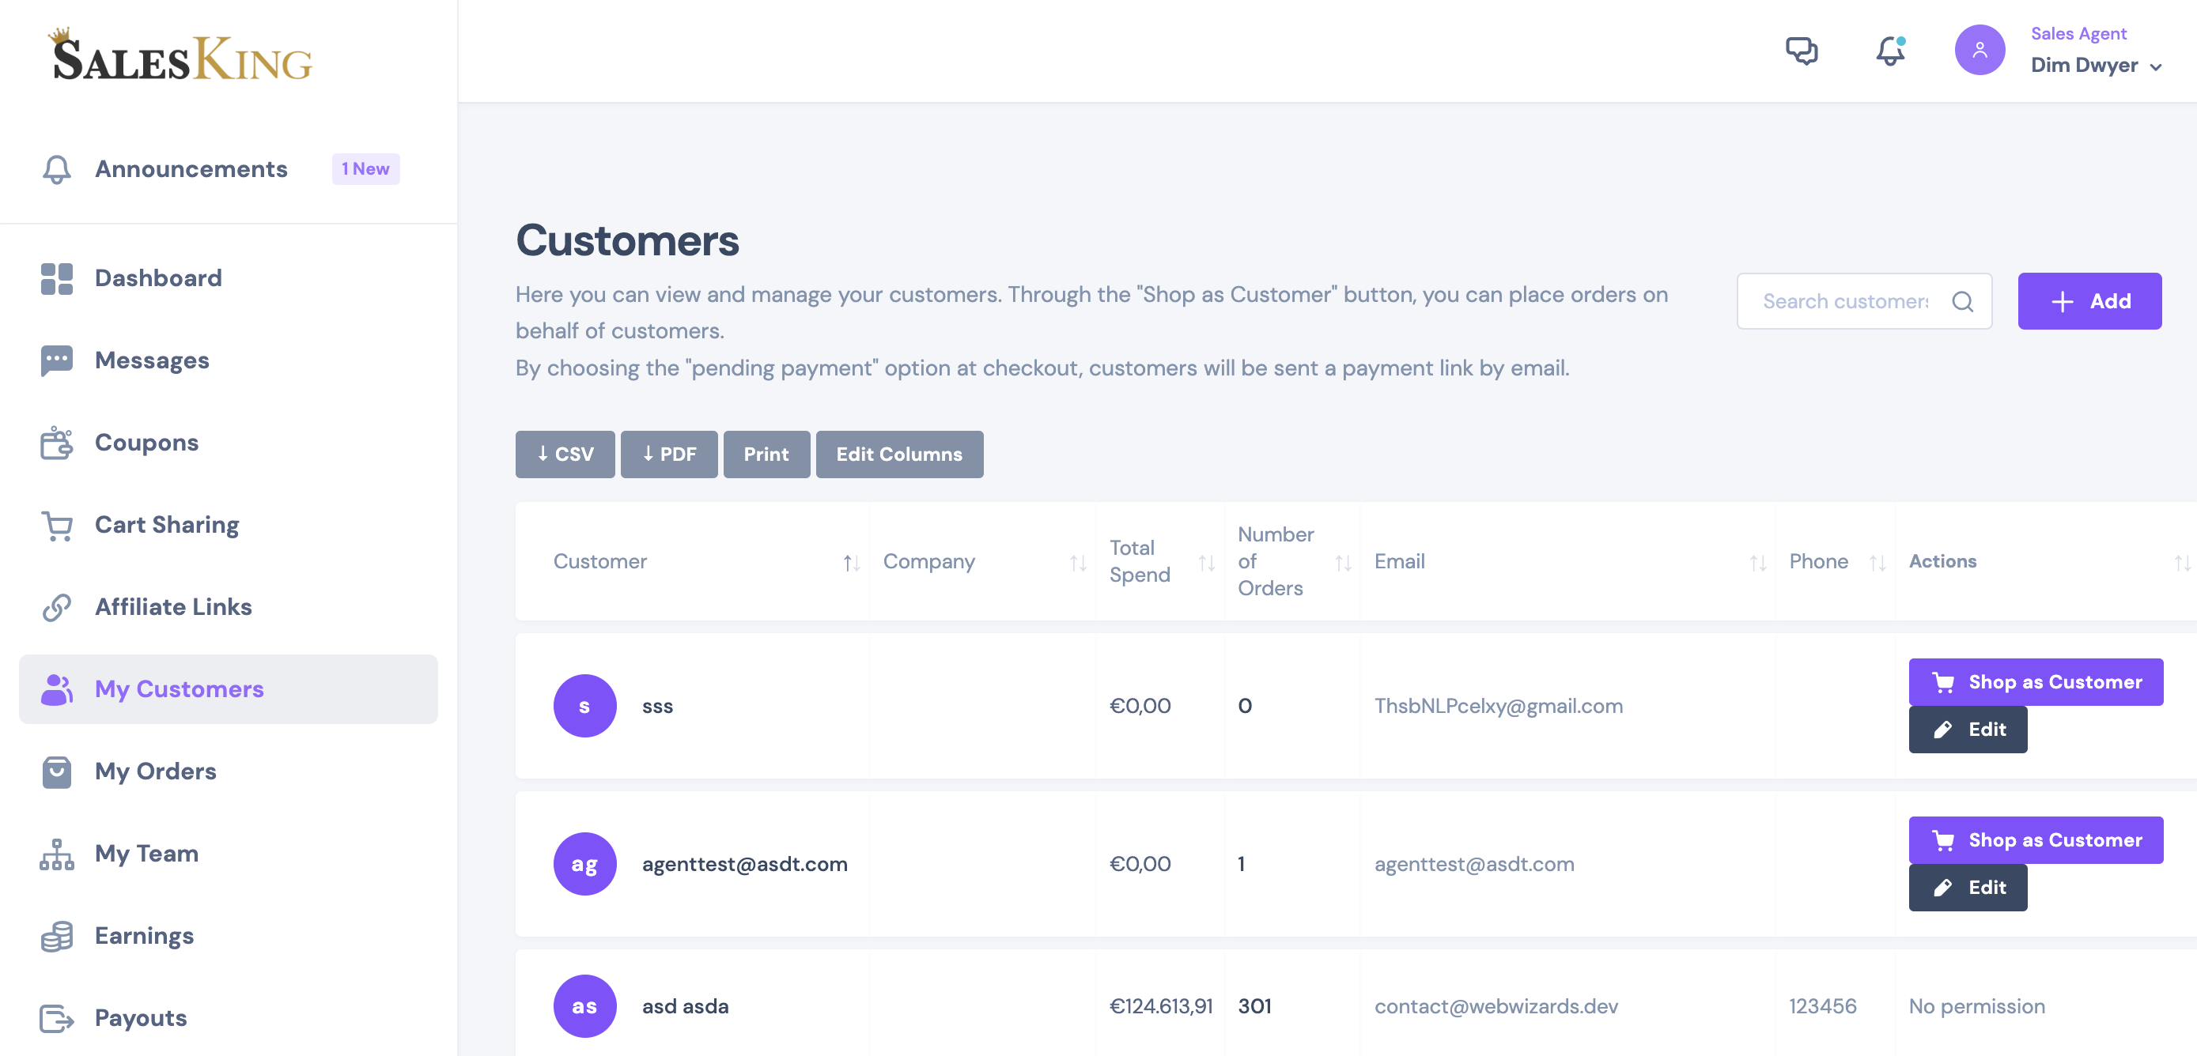2197x1056 pixels.
Task: Export the customers table to PDF
Action: [x=668, y=454]
